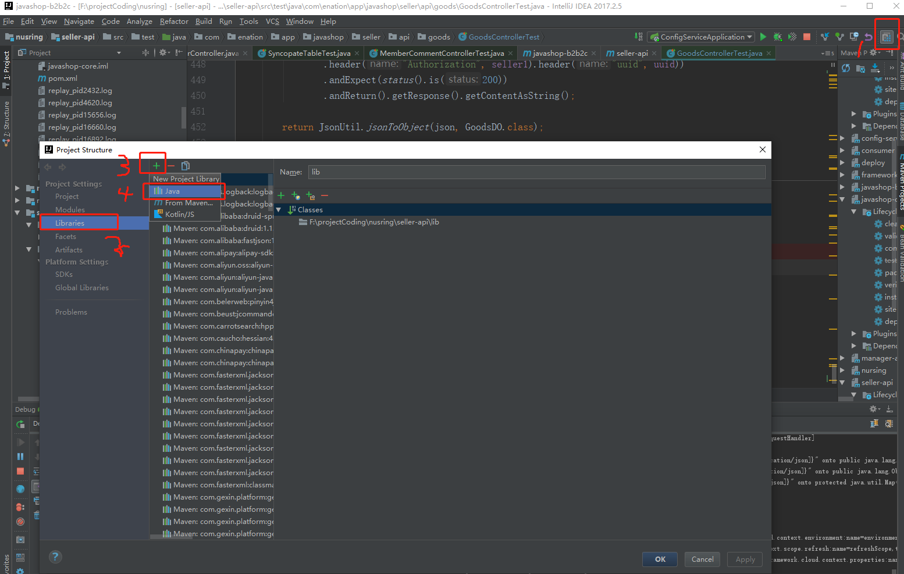Expand the consumer Maven project node
This screenshot has width=904, height=574.
click(842, 151)
